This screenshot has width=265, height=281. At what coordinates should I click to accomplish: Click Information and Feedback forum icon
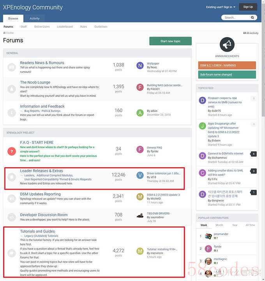[x=12, y=113]
